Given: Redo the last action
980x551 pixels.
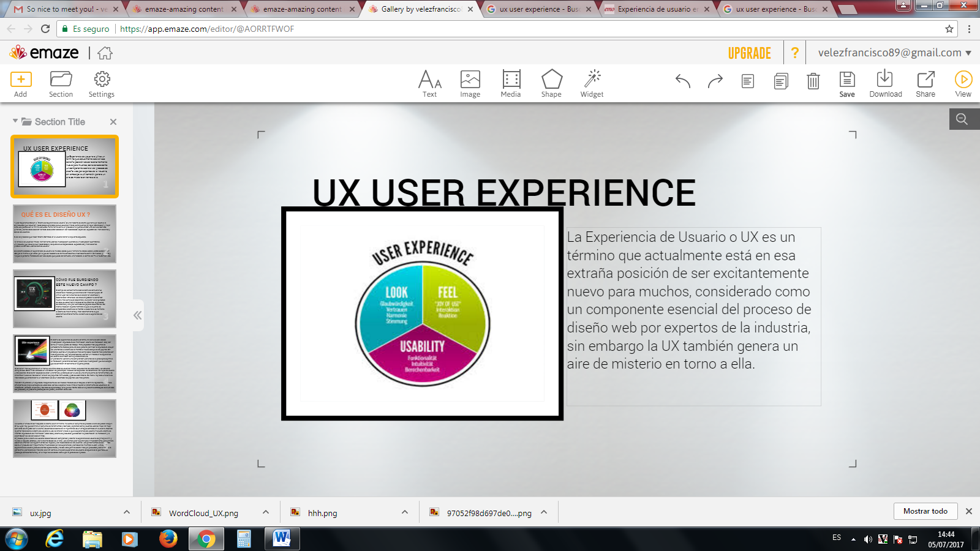Looking at the screenshot, I should [x=715, y=81].
